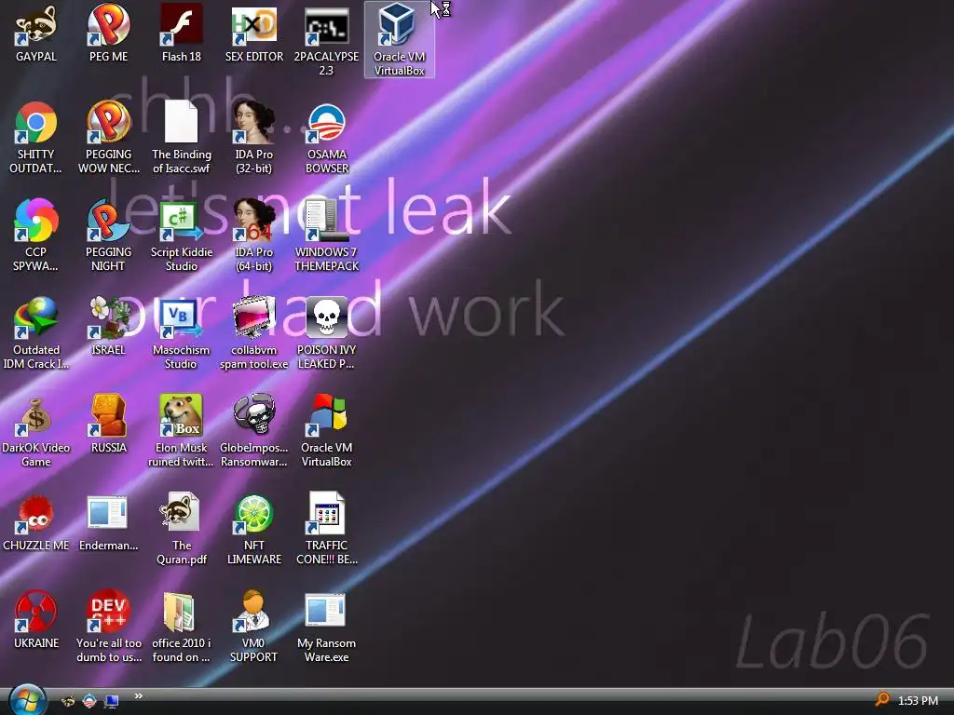
Task: Open the Windows Start menu orb
Action: click(x=27, y=700)
